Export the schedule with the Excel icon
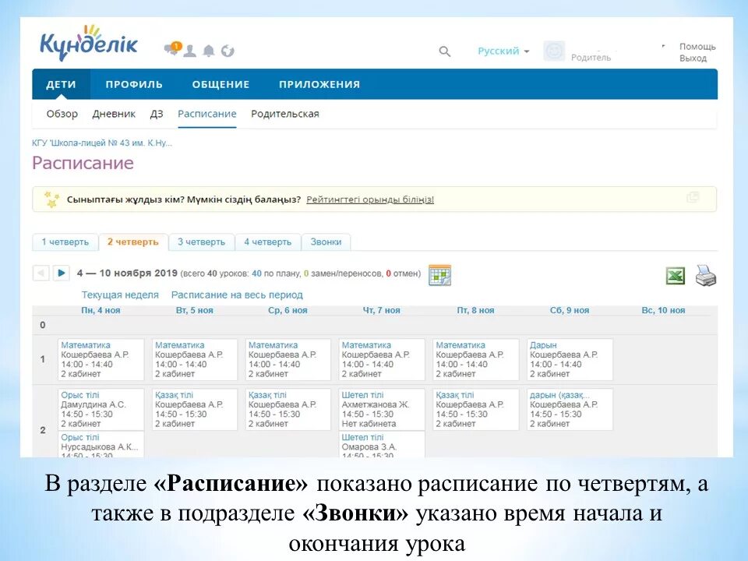This screenshot has height=561, width=748. pyautogui.click(x=675, y=274)
